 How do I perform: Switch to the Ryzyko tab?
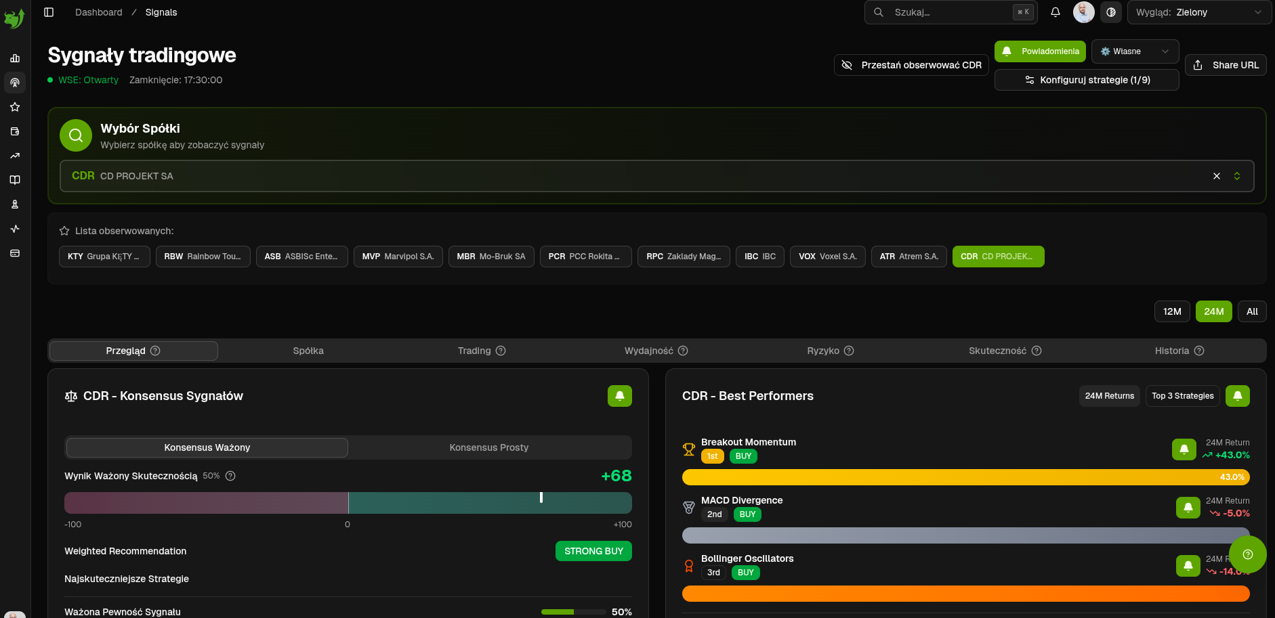(x=831, y=351)
